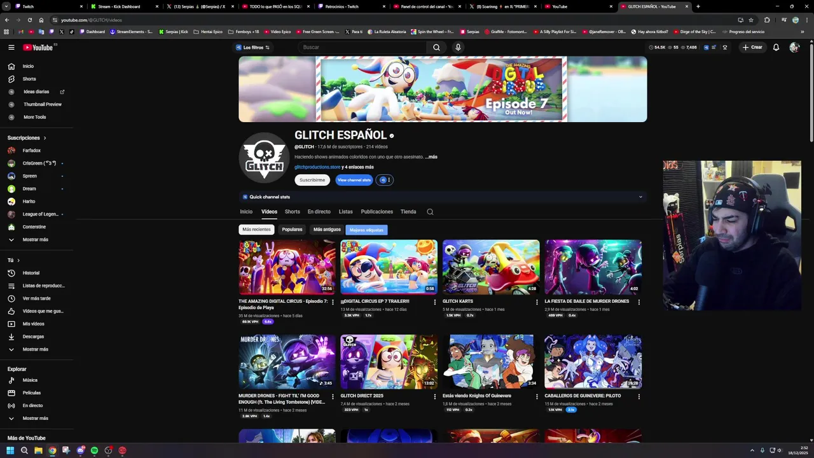Open glitchproductions.store link
The image size is (814, 458).
317,167
